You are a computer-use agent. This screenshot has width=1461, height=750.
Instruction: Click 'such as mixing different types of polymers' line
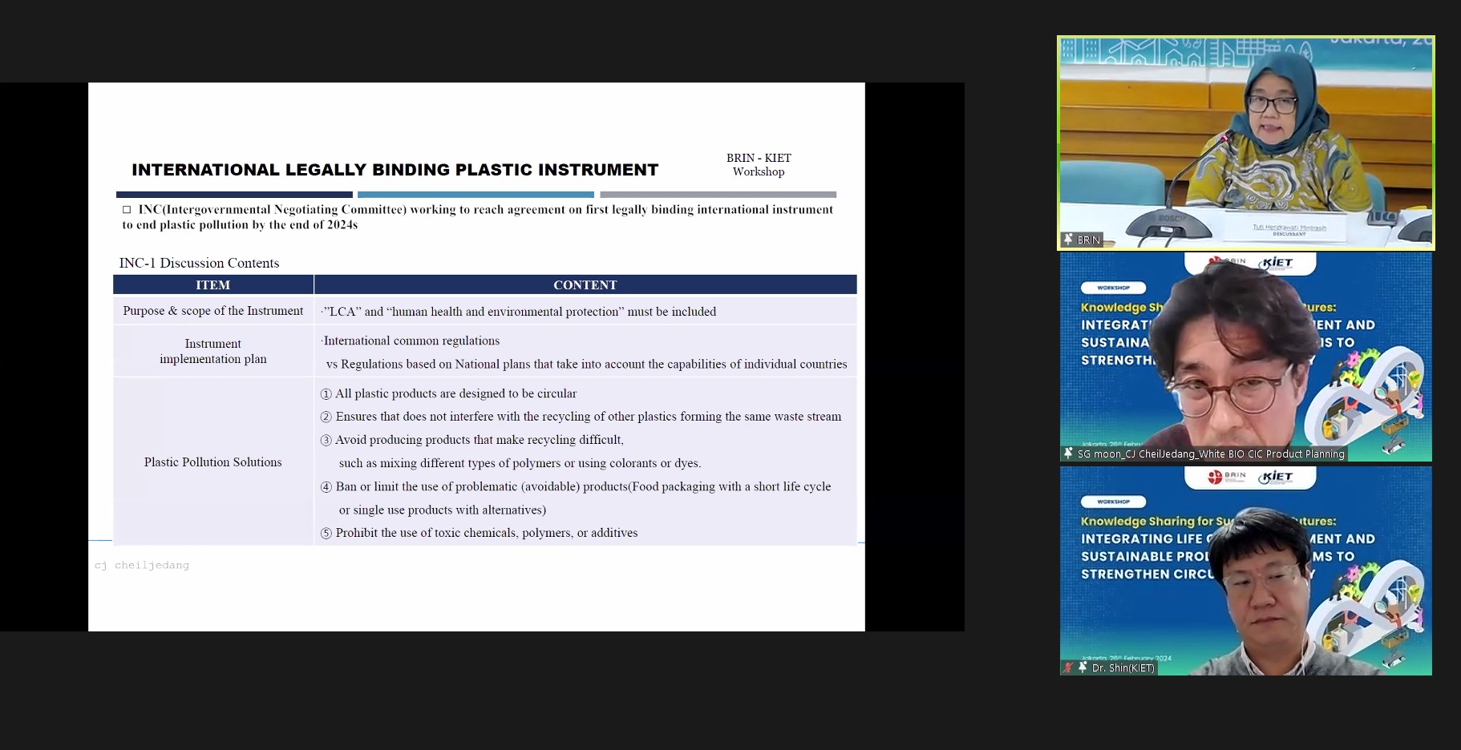click(520, 463)
